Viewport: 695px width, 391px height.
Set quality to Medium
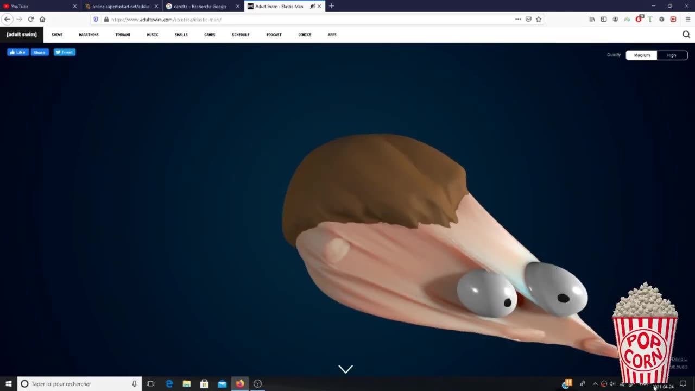click(642, 55)
